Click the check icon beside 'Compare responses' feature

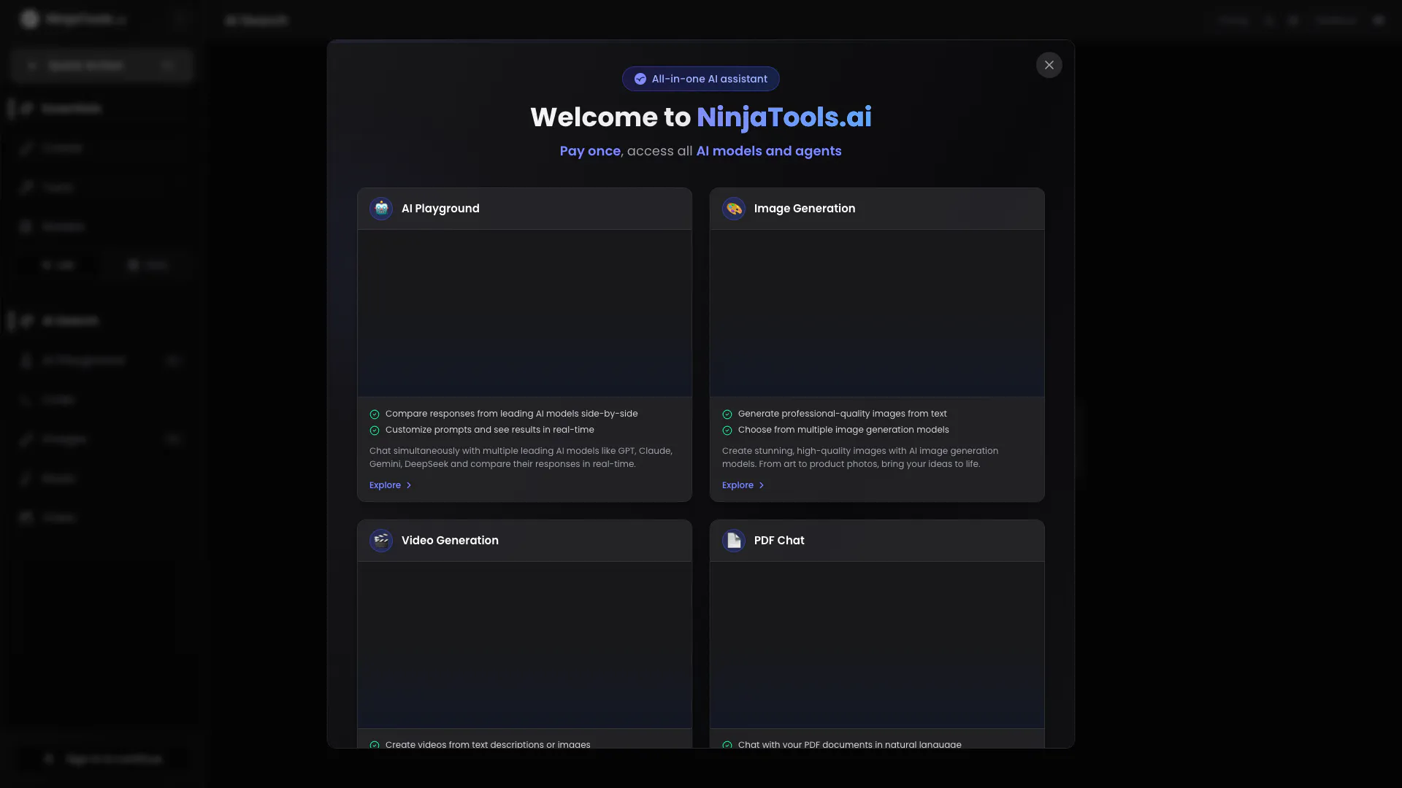coord(375,414)
